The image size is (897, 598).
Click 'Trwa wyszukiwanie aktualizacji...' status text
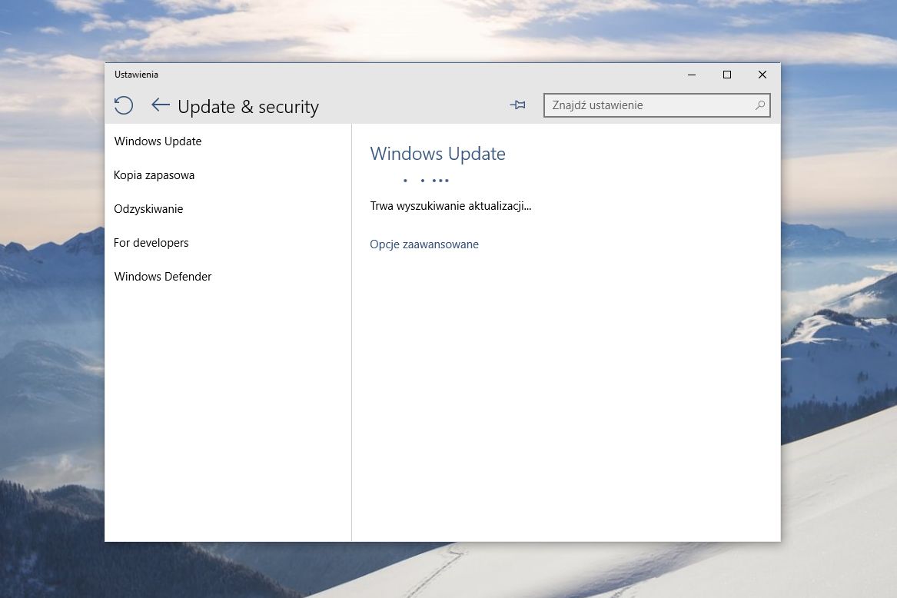(x=450, y=206)
